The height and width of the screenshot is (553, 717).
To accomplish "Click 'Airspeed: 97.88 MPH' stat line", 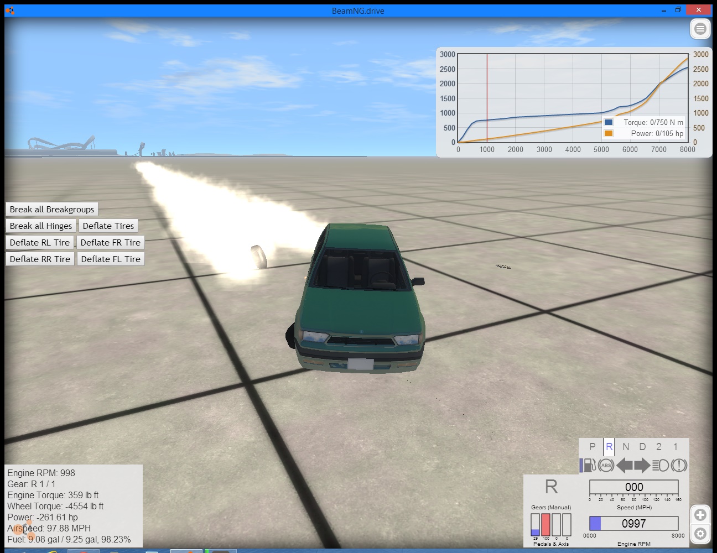I will coord(49,528).
